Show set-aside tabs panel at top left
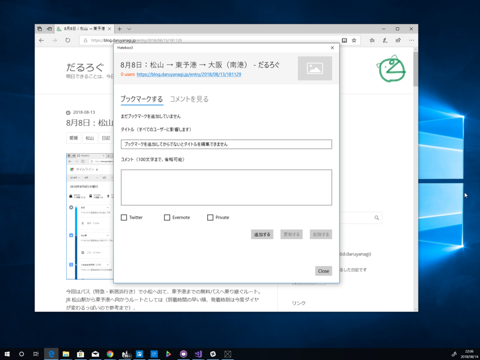Image resolution: width=480 pixels, height=360 pixels. (39, 29)
